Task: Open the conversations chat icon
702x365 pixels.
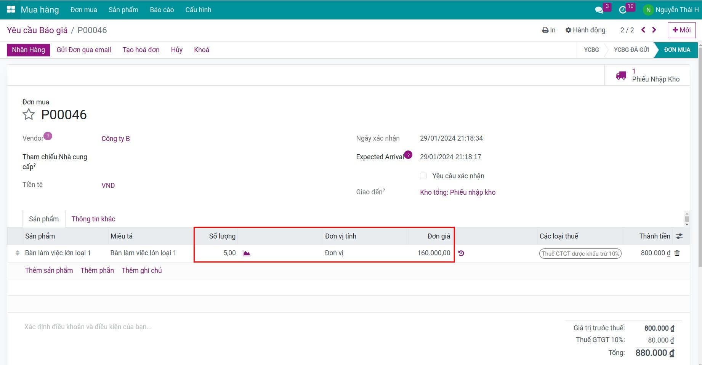Action: tap(599, 10)
